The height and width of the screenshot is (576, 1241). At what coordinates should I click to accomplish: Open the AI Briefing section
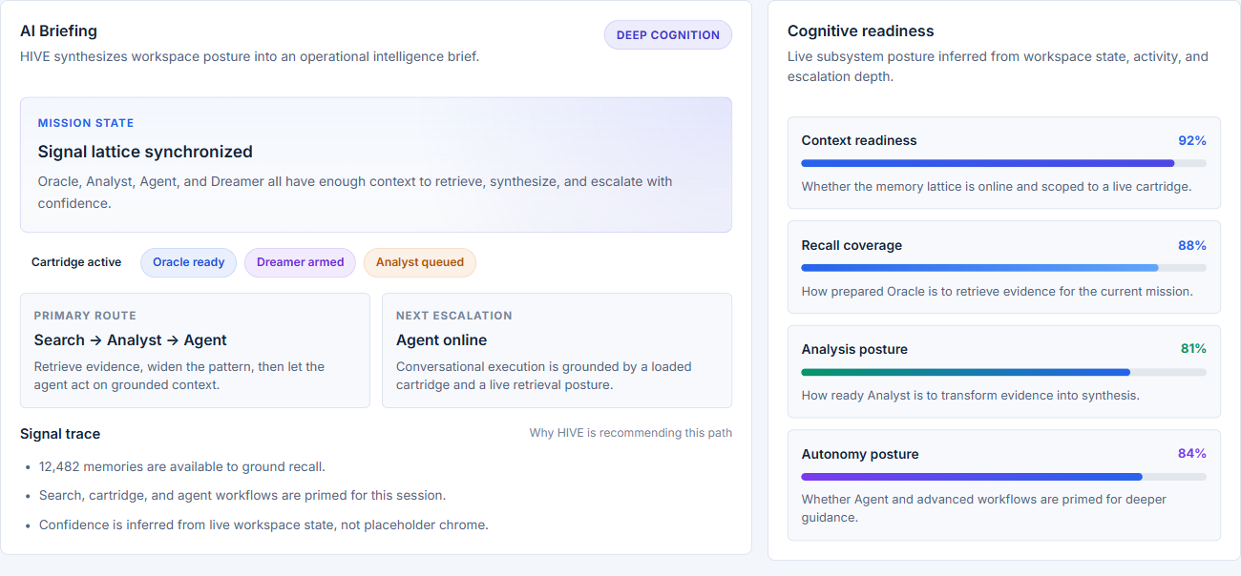coord(58,31)
